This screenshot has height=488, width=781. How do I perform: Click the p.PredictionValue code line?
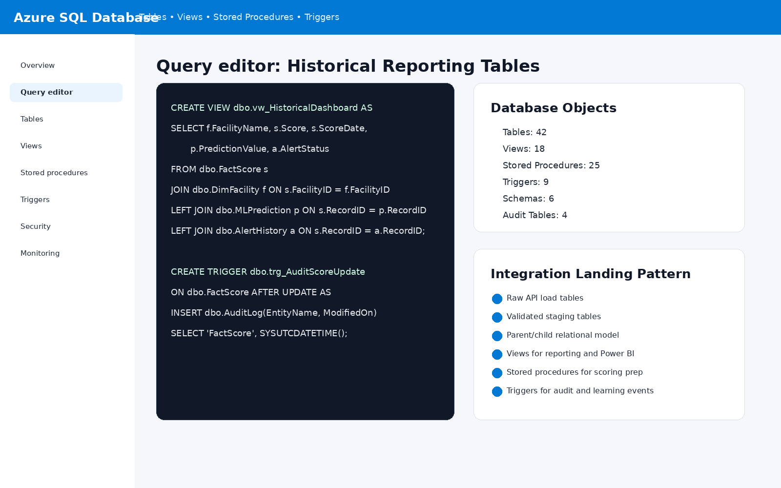(x=260, y=149)
